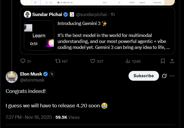Like the post with 937 likes
Viewport: 184px width, 128px height.
click(93, 61)
